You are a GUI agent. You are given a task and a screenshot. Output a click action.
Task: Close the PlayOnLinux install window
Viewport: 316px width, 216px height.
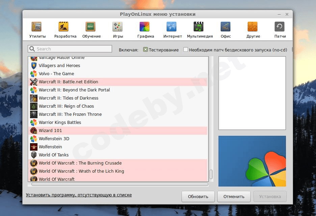point(287,14)
